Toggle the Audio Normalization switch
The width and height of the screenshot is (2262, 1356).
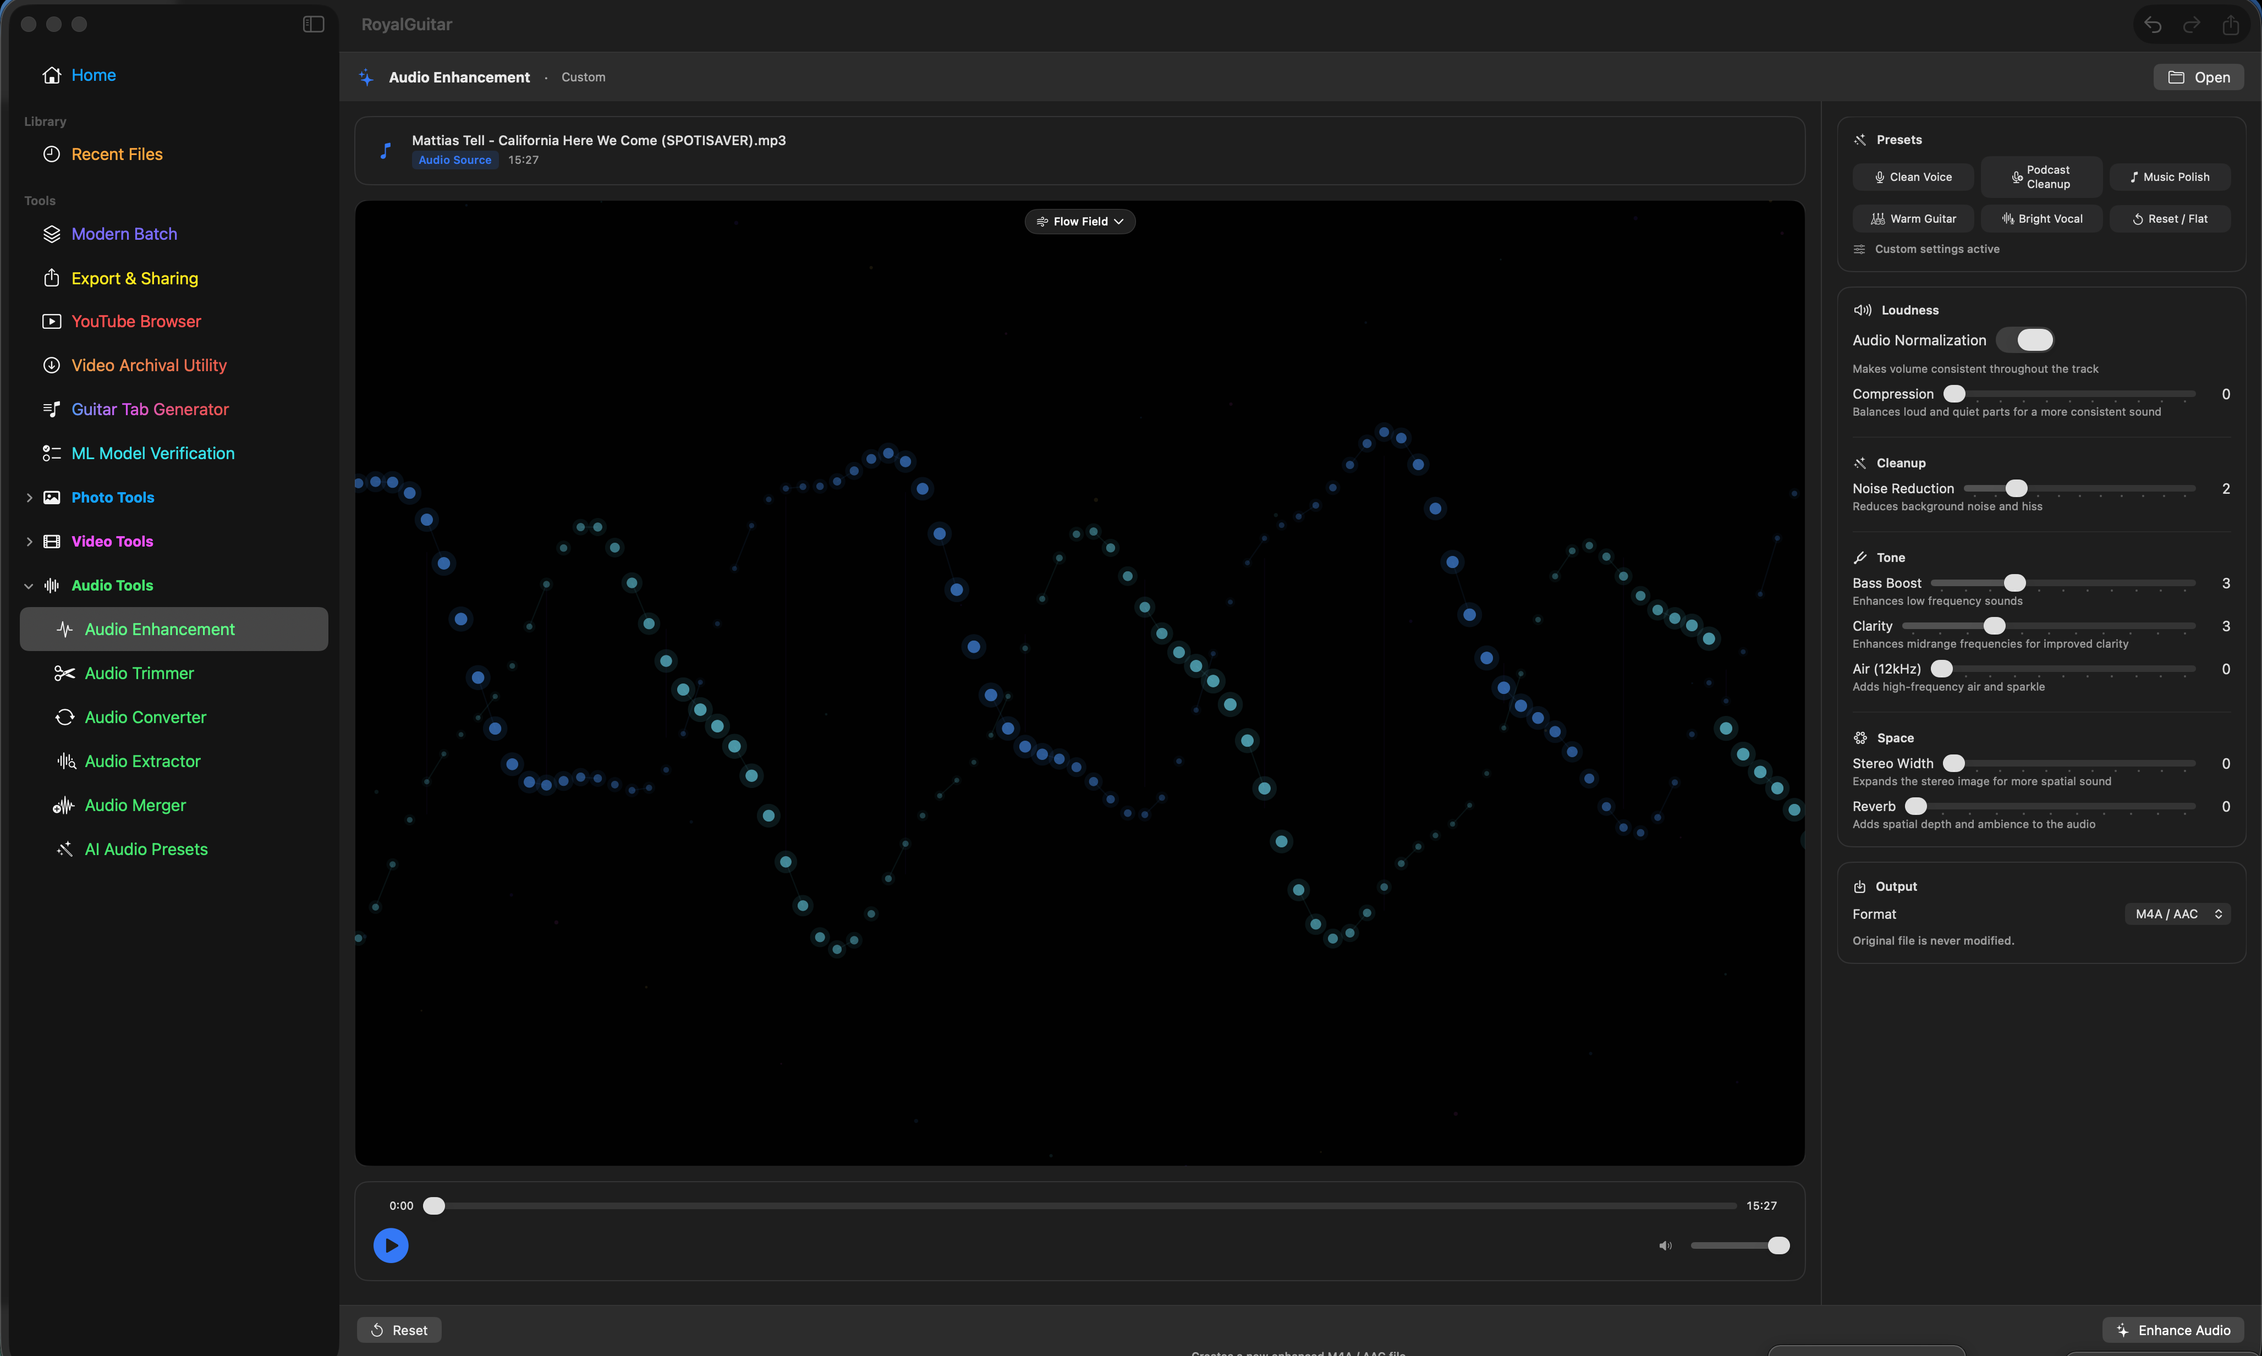(2025, 340)
